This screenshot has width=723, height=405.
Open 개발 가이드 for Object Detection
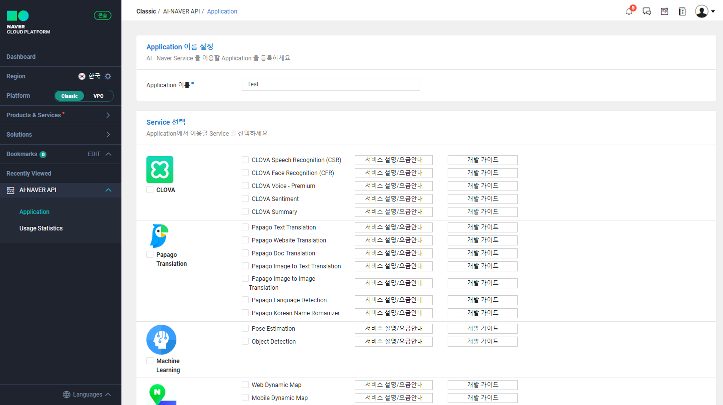pyautogui.click(x=483, y=342)
